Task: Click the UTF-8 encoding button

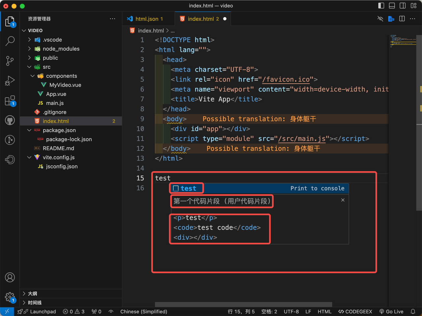Action: 291,311
